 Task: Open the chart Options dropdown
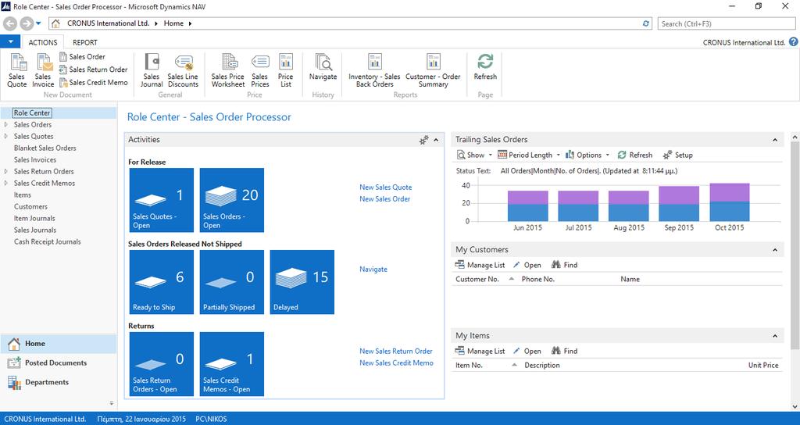tap(587, 155)
